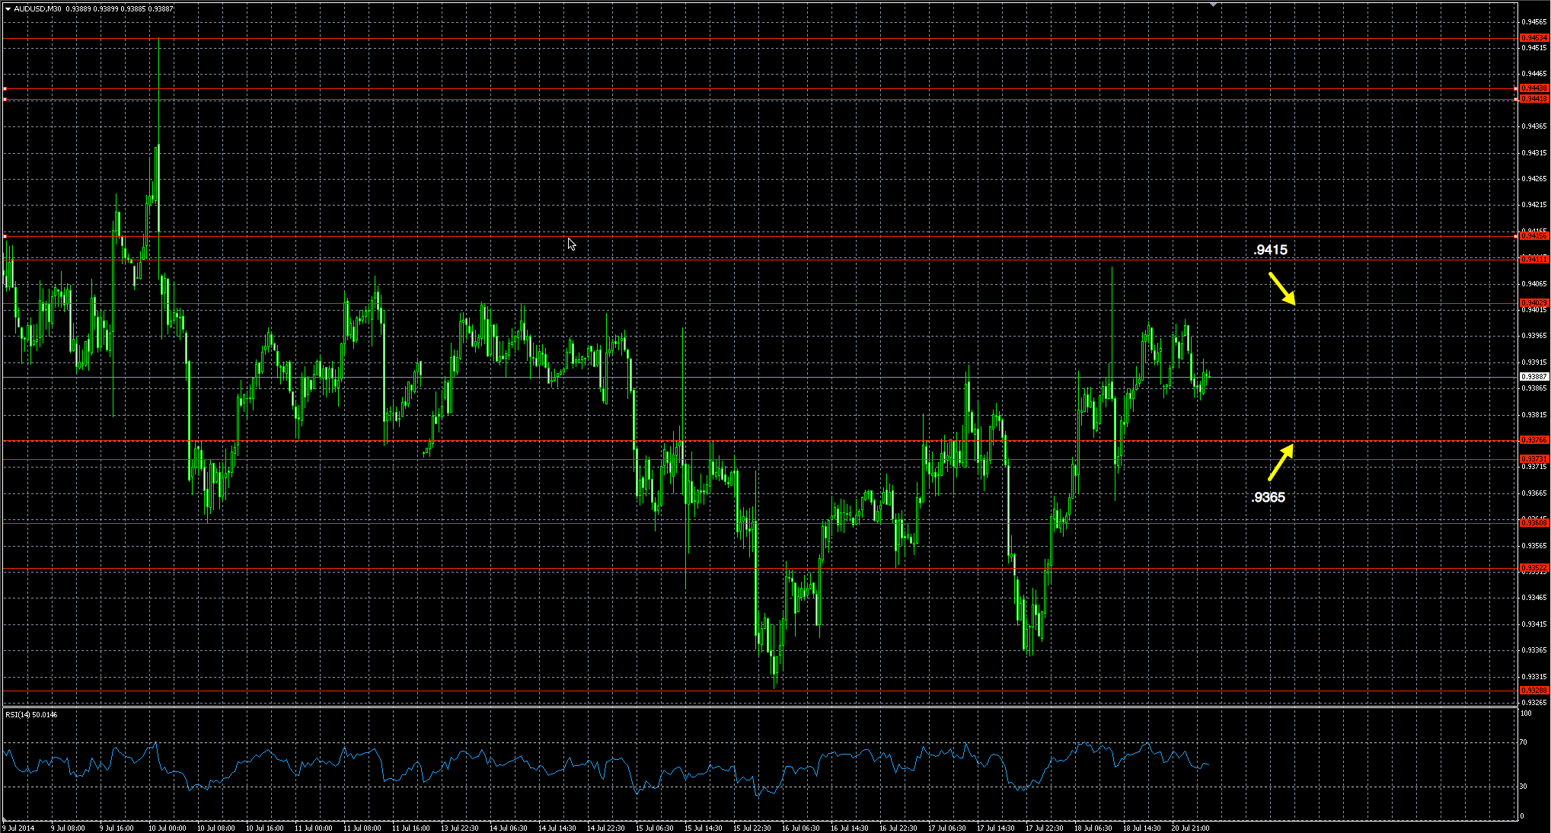Select the .9365 text annotation
The height and width of the screenshot is (833, 1551).
pos(1268,497)
